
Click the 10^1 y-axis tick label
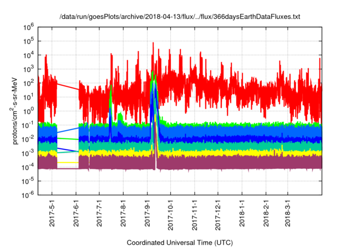coord(28,97)
